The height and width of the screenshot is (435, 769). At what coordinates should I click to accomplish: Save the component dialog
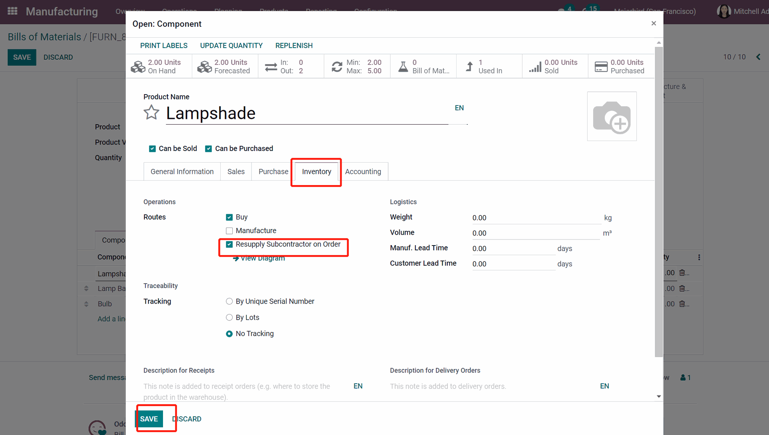[149, 419]
